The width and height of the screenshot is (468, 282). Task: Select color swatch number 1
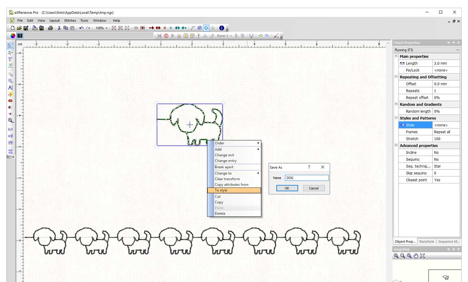[x=20, y=36]
